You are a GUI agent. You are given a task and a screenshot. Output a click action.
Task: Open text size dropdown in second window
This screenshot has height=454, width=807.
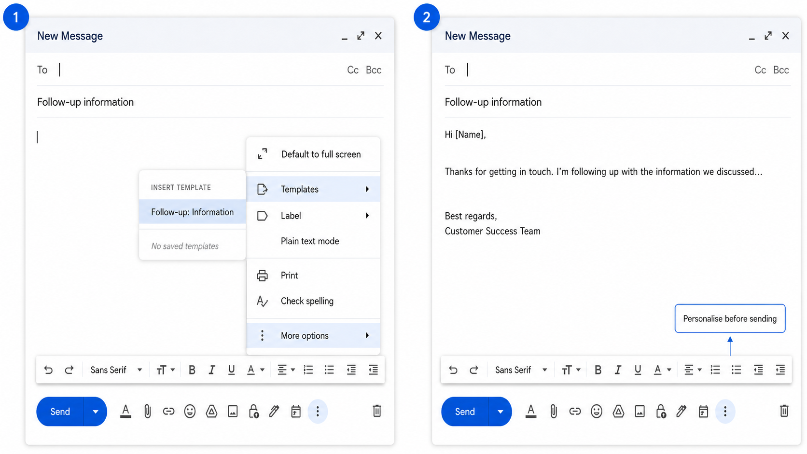(x=571, y=370)
